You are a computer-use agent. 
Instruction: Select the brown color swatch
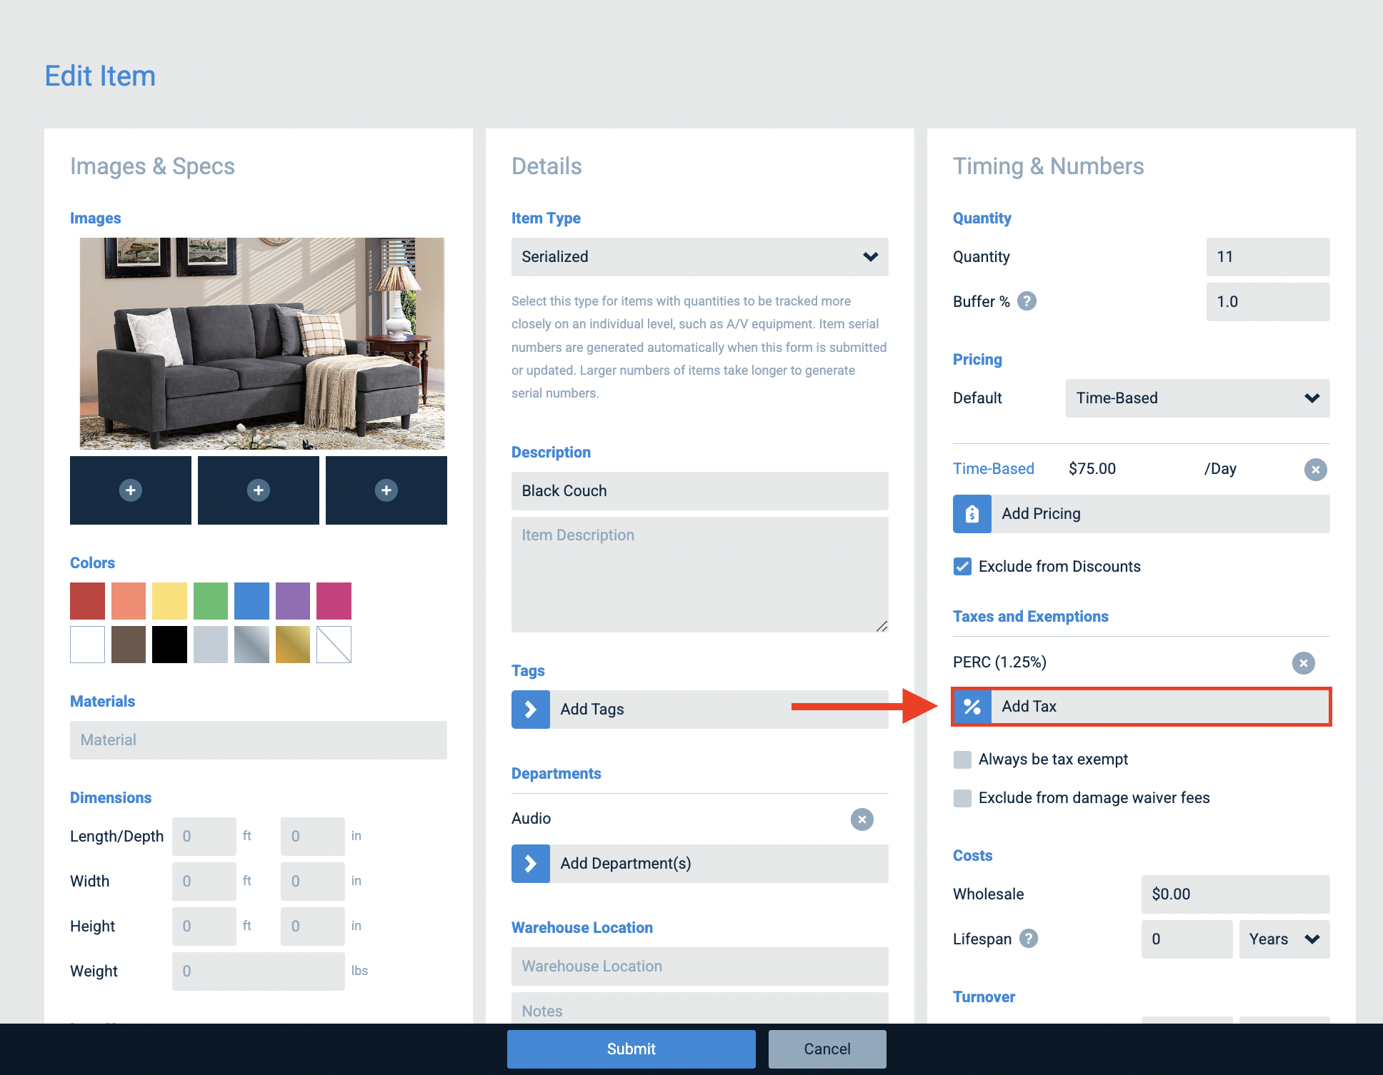click(x=129, y=645)
